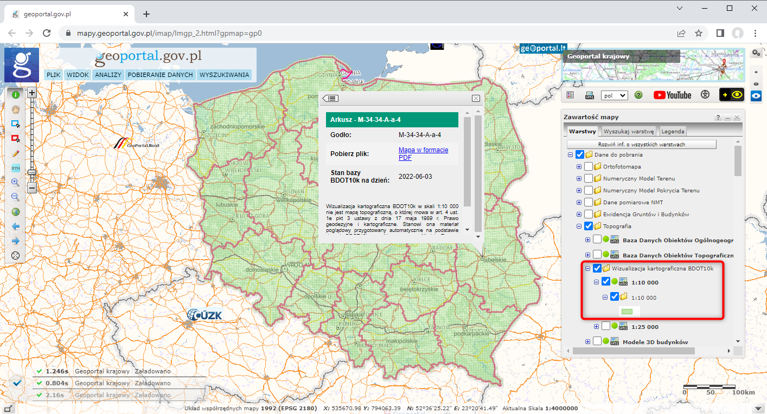This screenshot has width=767, height=414.
Task: Select the measurement pencil tool
Action: pos(15,153)
